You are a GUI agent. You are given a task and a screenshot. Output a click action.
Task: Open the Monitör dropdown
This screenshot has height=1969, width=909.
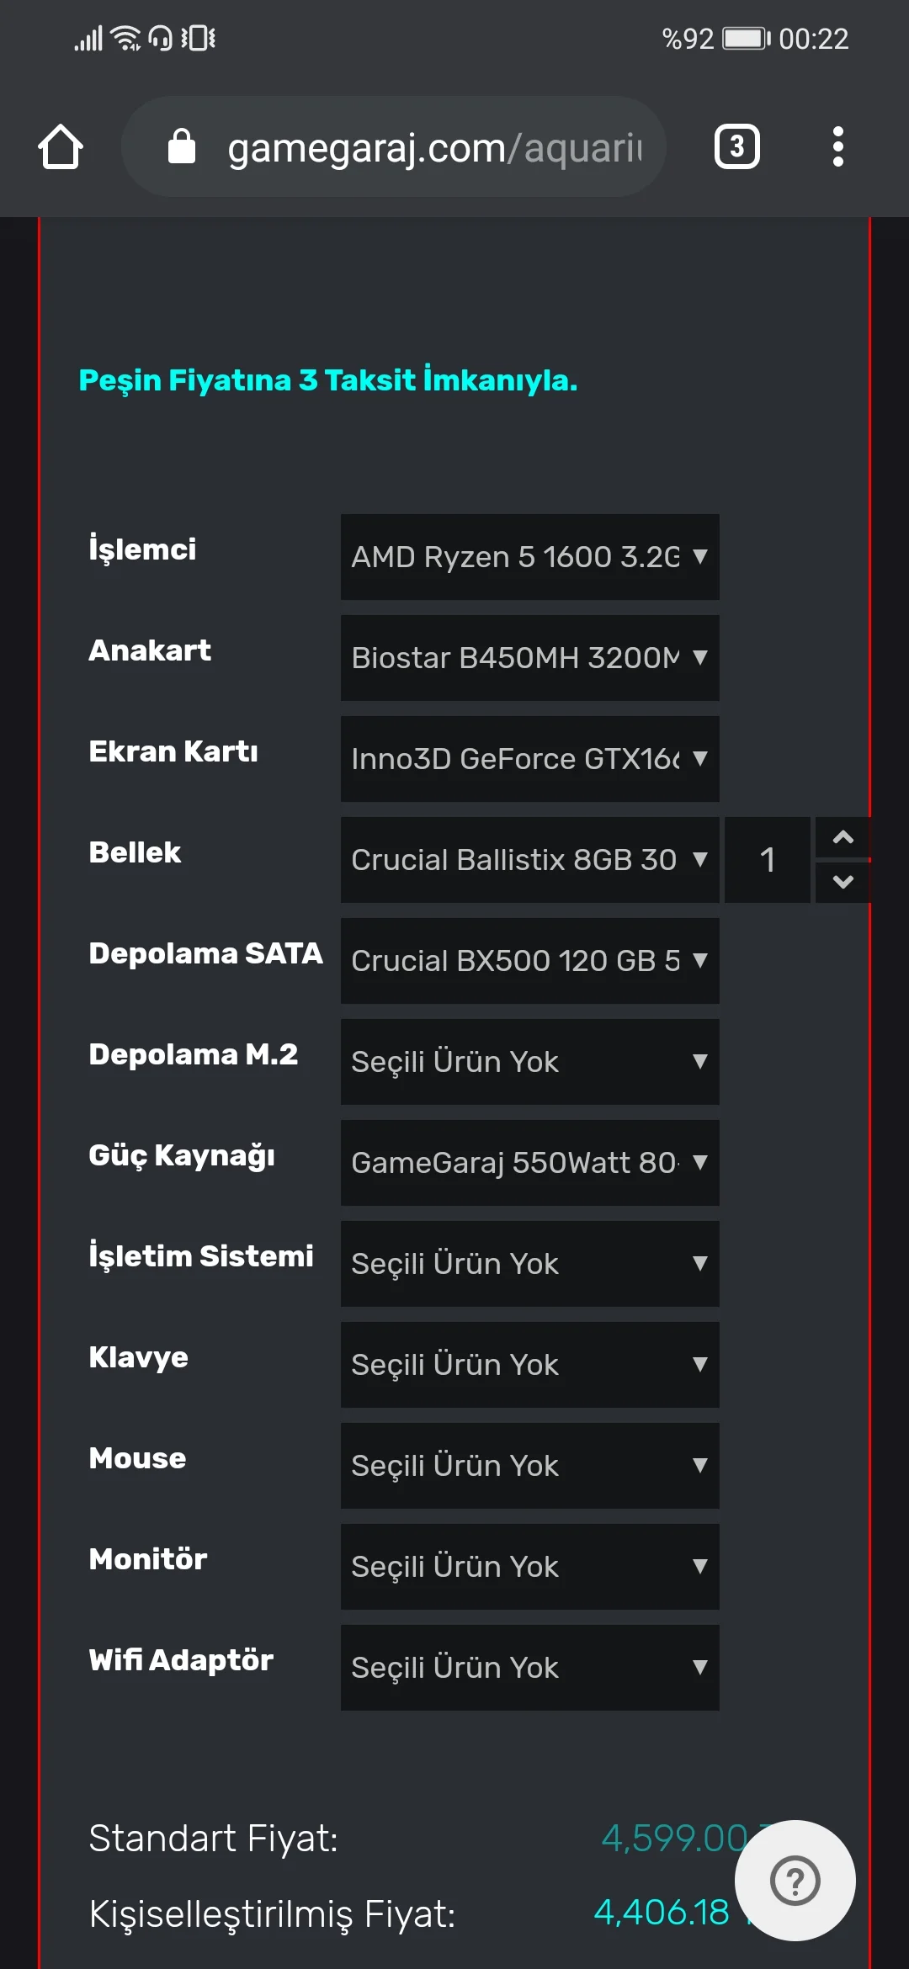(529, 1567)
